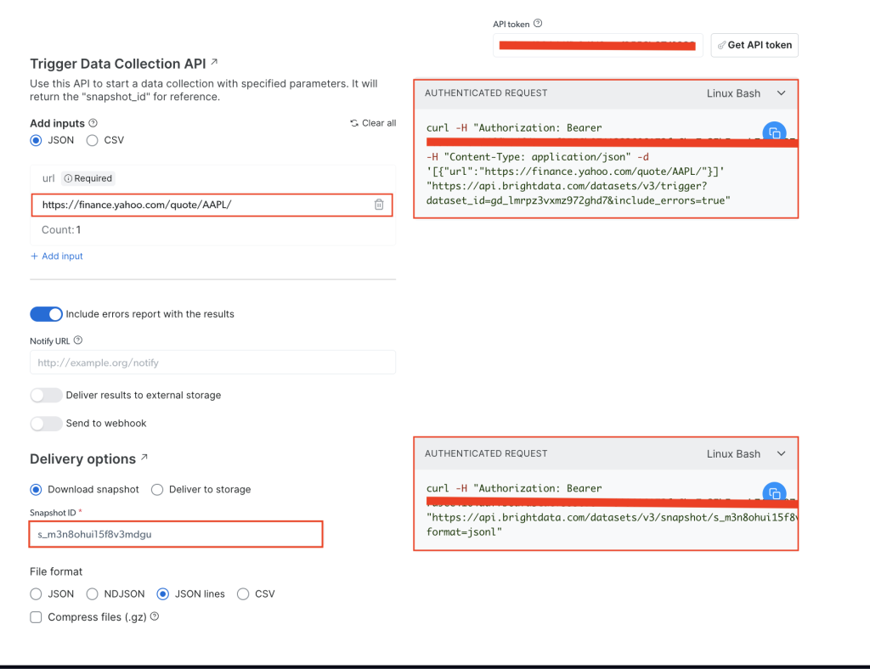870x669 pixels.
Task: Expand Linux Bash dropdown on snapshot request
Action: [781, 454]
